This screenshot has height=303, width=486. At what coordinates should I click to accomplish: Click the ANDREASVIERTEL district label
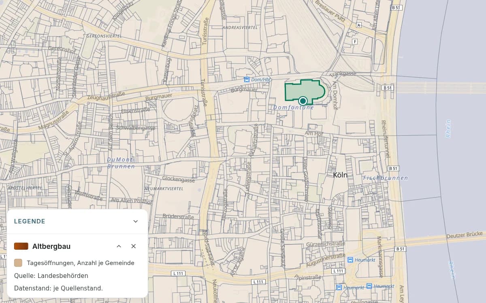240,27
